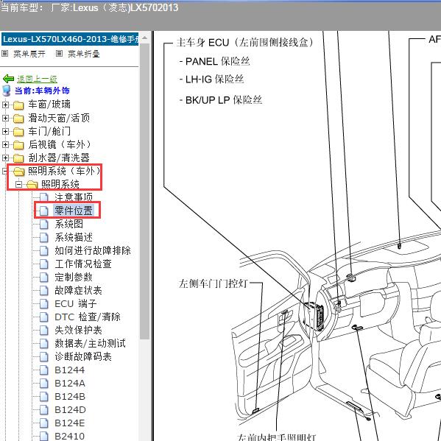Click the page icon beside 工作情况检查
This screenshot has height=441, width=441.
click(x=44, y=264)
